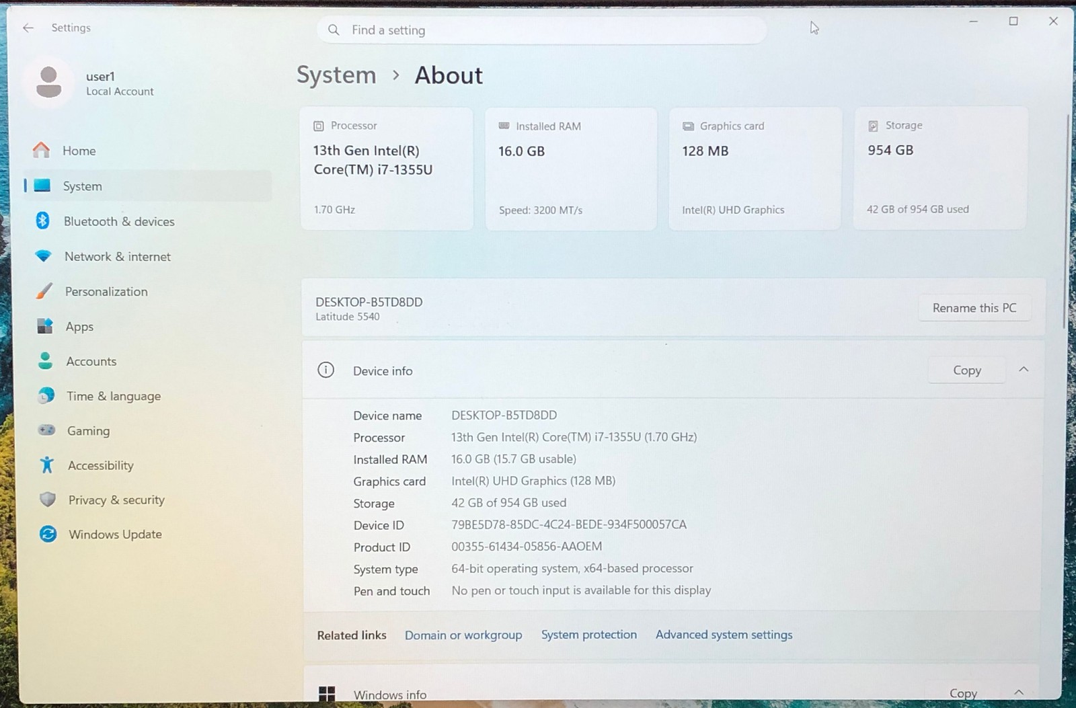Click the vertical scrollbar on the right
Screen dimensions: 1076x708
click(x=1066, y=222)
